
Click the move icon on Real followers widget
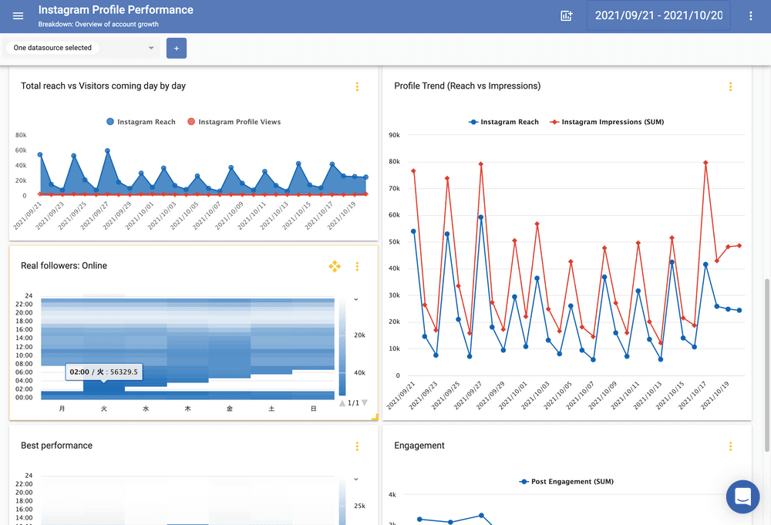pyautogui.click(x=335, y=266)
